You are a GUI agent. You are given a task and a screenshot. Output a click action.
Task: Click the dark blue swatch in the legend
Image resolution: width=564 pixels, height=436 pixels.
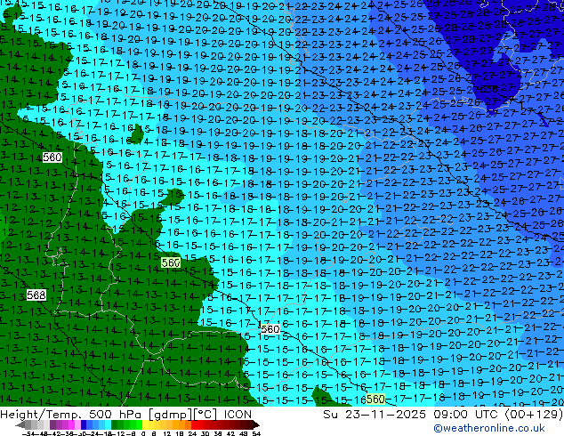[84, 424]
